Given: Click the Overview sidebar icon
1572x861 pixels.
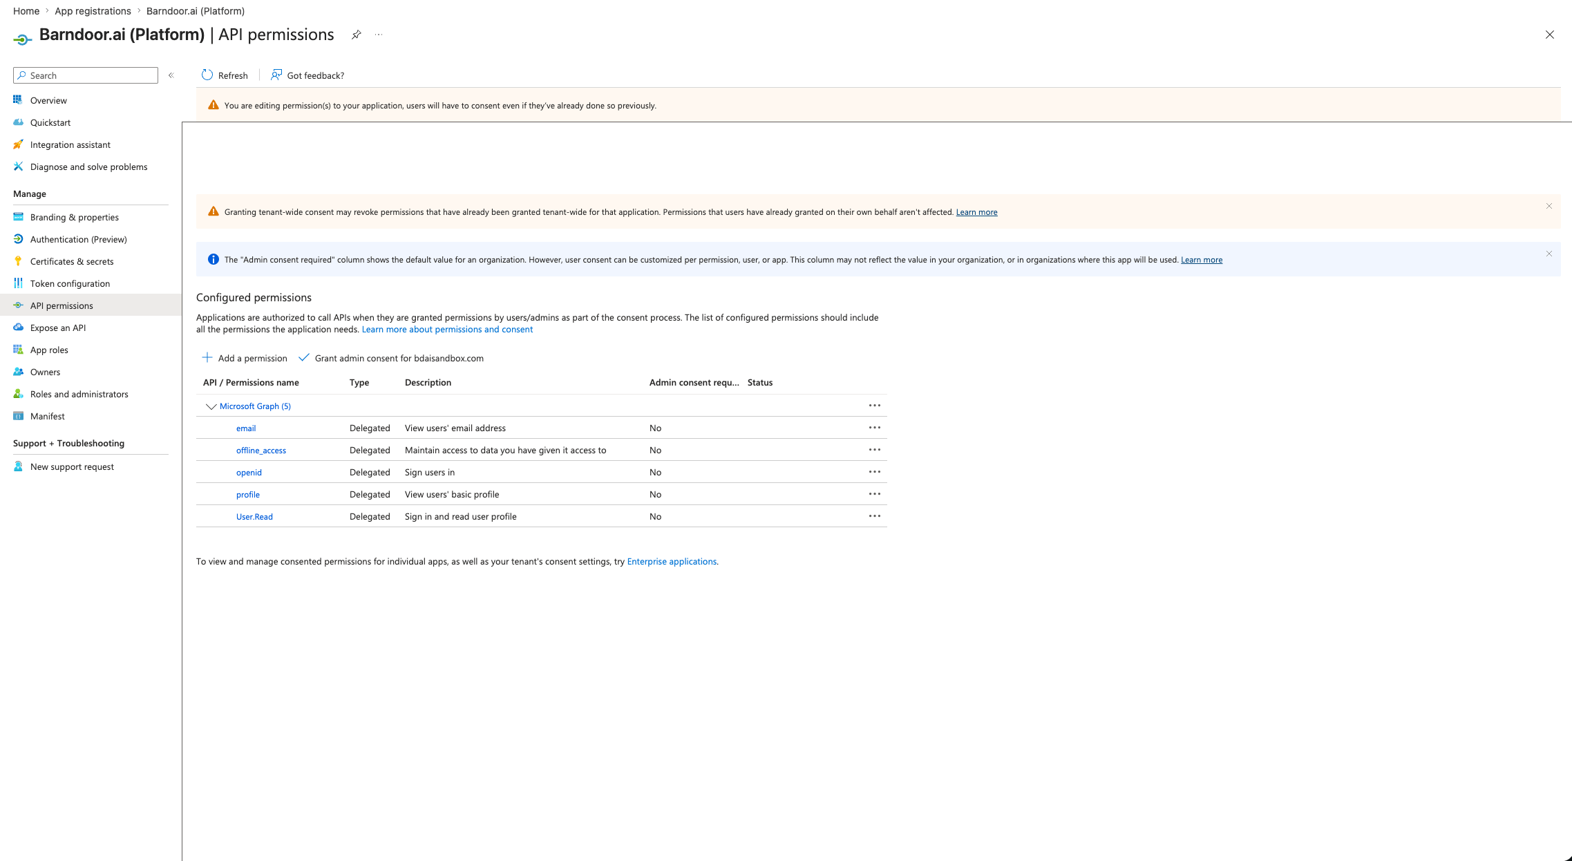Looking at the screenshot, I should 18,100.
